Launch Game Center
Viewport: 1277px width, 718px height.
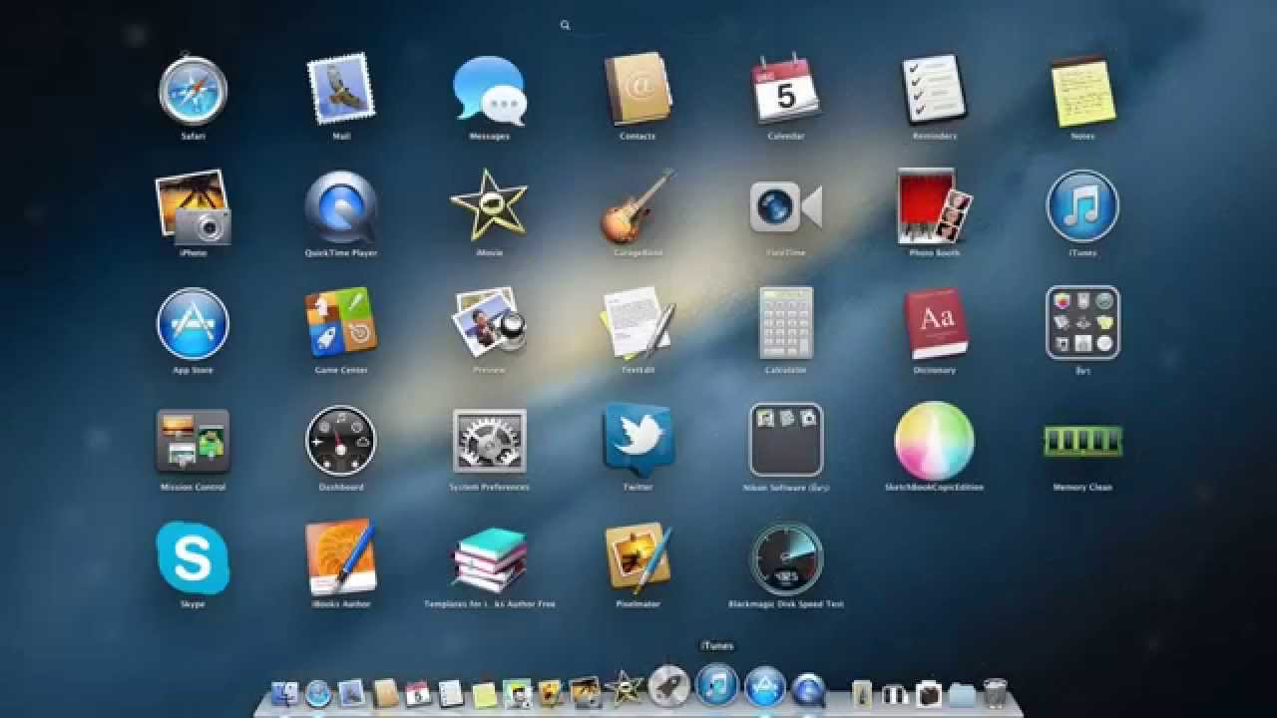click(x=340, y=323)
